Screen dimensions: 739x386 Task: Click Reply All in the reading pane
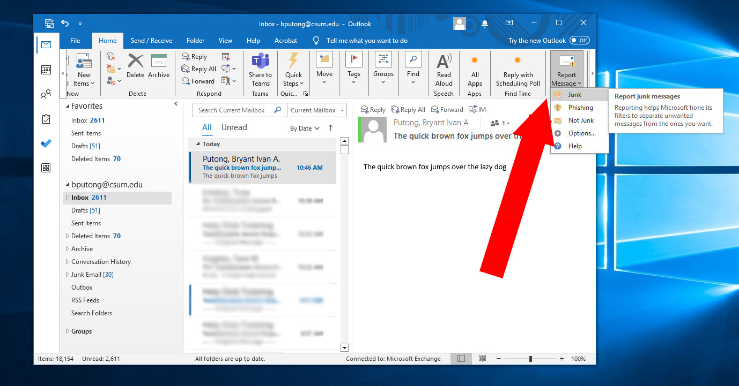point(408,109)
